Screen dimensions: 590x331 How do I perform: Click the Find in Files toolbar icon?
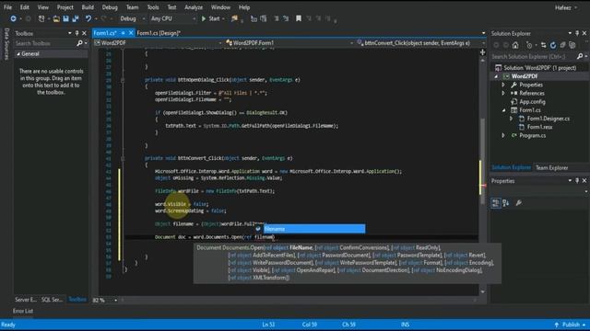click(234, 18)
